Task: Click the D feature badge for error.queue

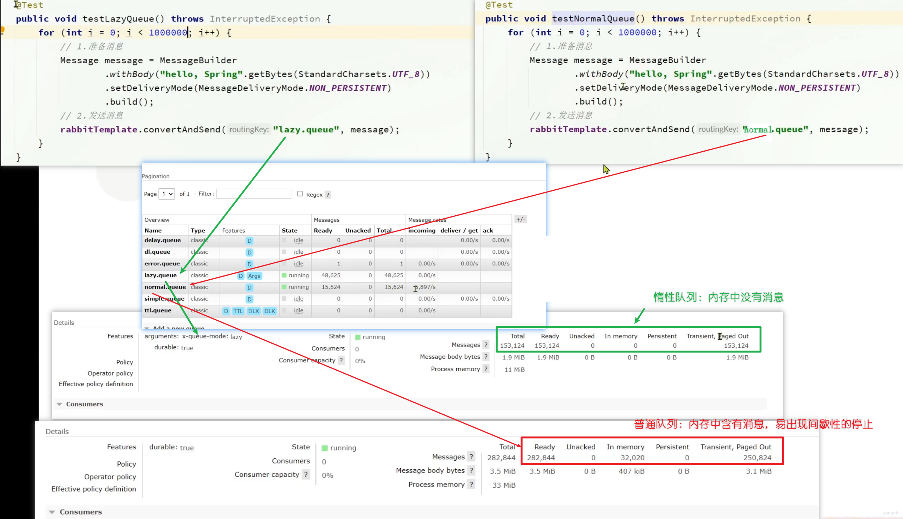Action: pyautogui.click(x=249, y=264)
